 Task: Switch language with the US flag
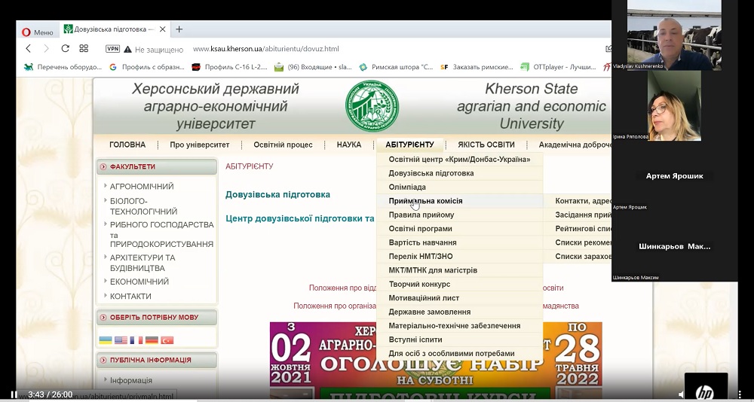[x=121, y=340]
